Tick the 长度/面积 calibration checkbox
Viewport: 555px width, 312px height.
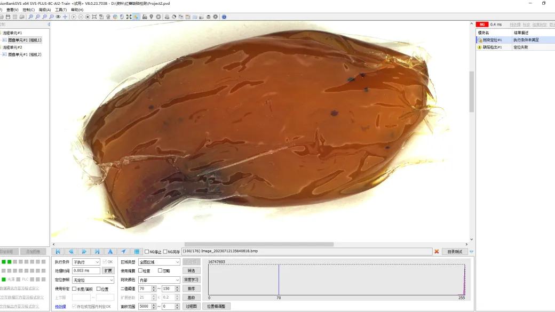[74, 289]
